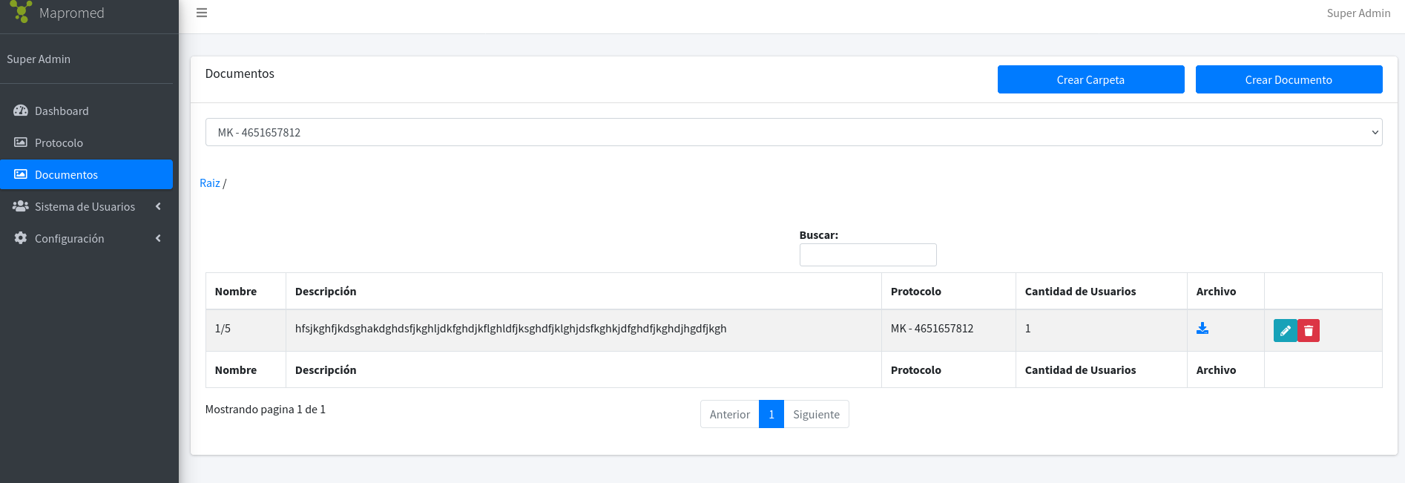
Task: Open the MK - 4651657812 protocol dropdown
Action: 793,132
